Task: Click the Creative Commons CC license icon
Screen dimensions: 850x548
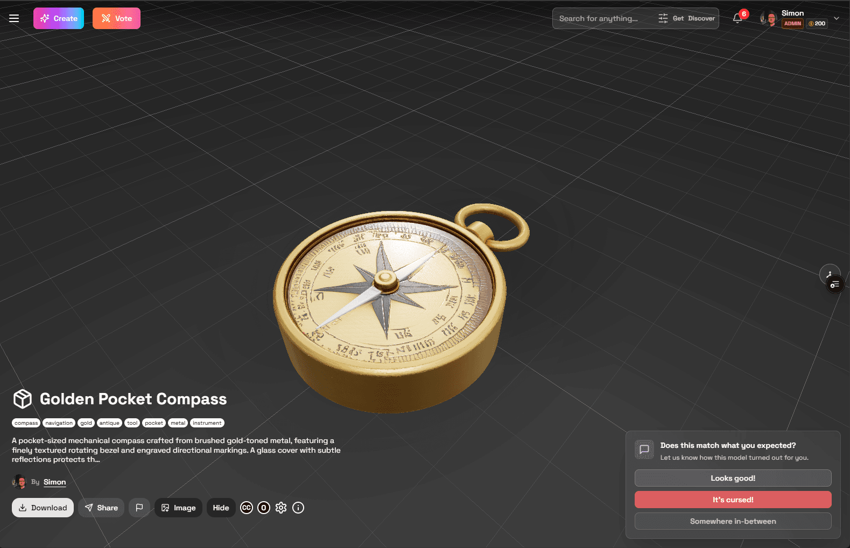Action: (x=247, y=508)
